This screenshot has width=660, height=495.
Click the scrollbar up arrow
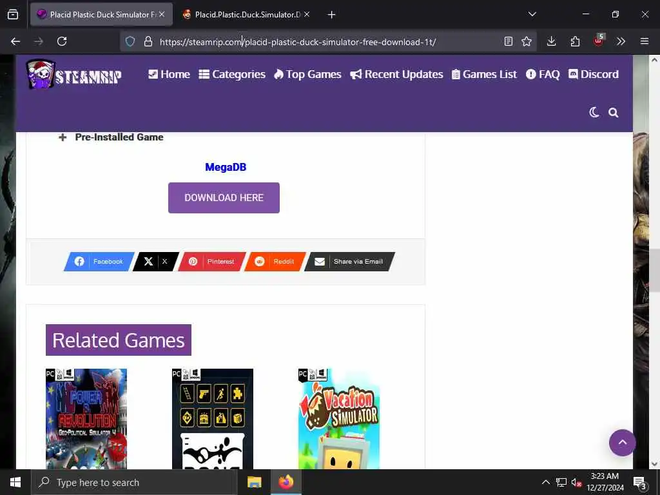[655, 60]
